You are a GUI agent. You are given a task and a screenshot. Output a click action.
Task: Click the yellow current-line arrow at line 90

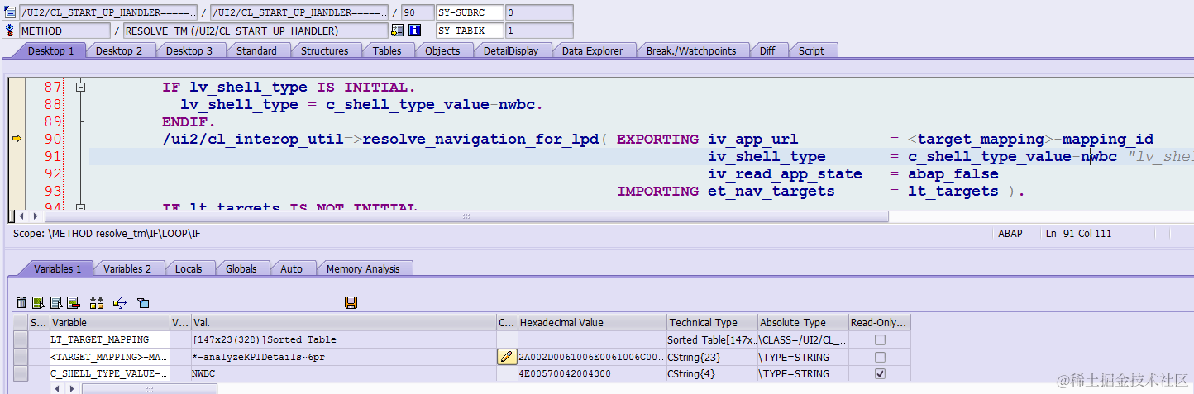coord(17,139)
